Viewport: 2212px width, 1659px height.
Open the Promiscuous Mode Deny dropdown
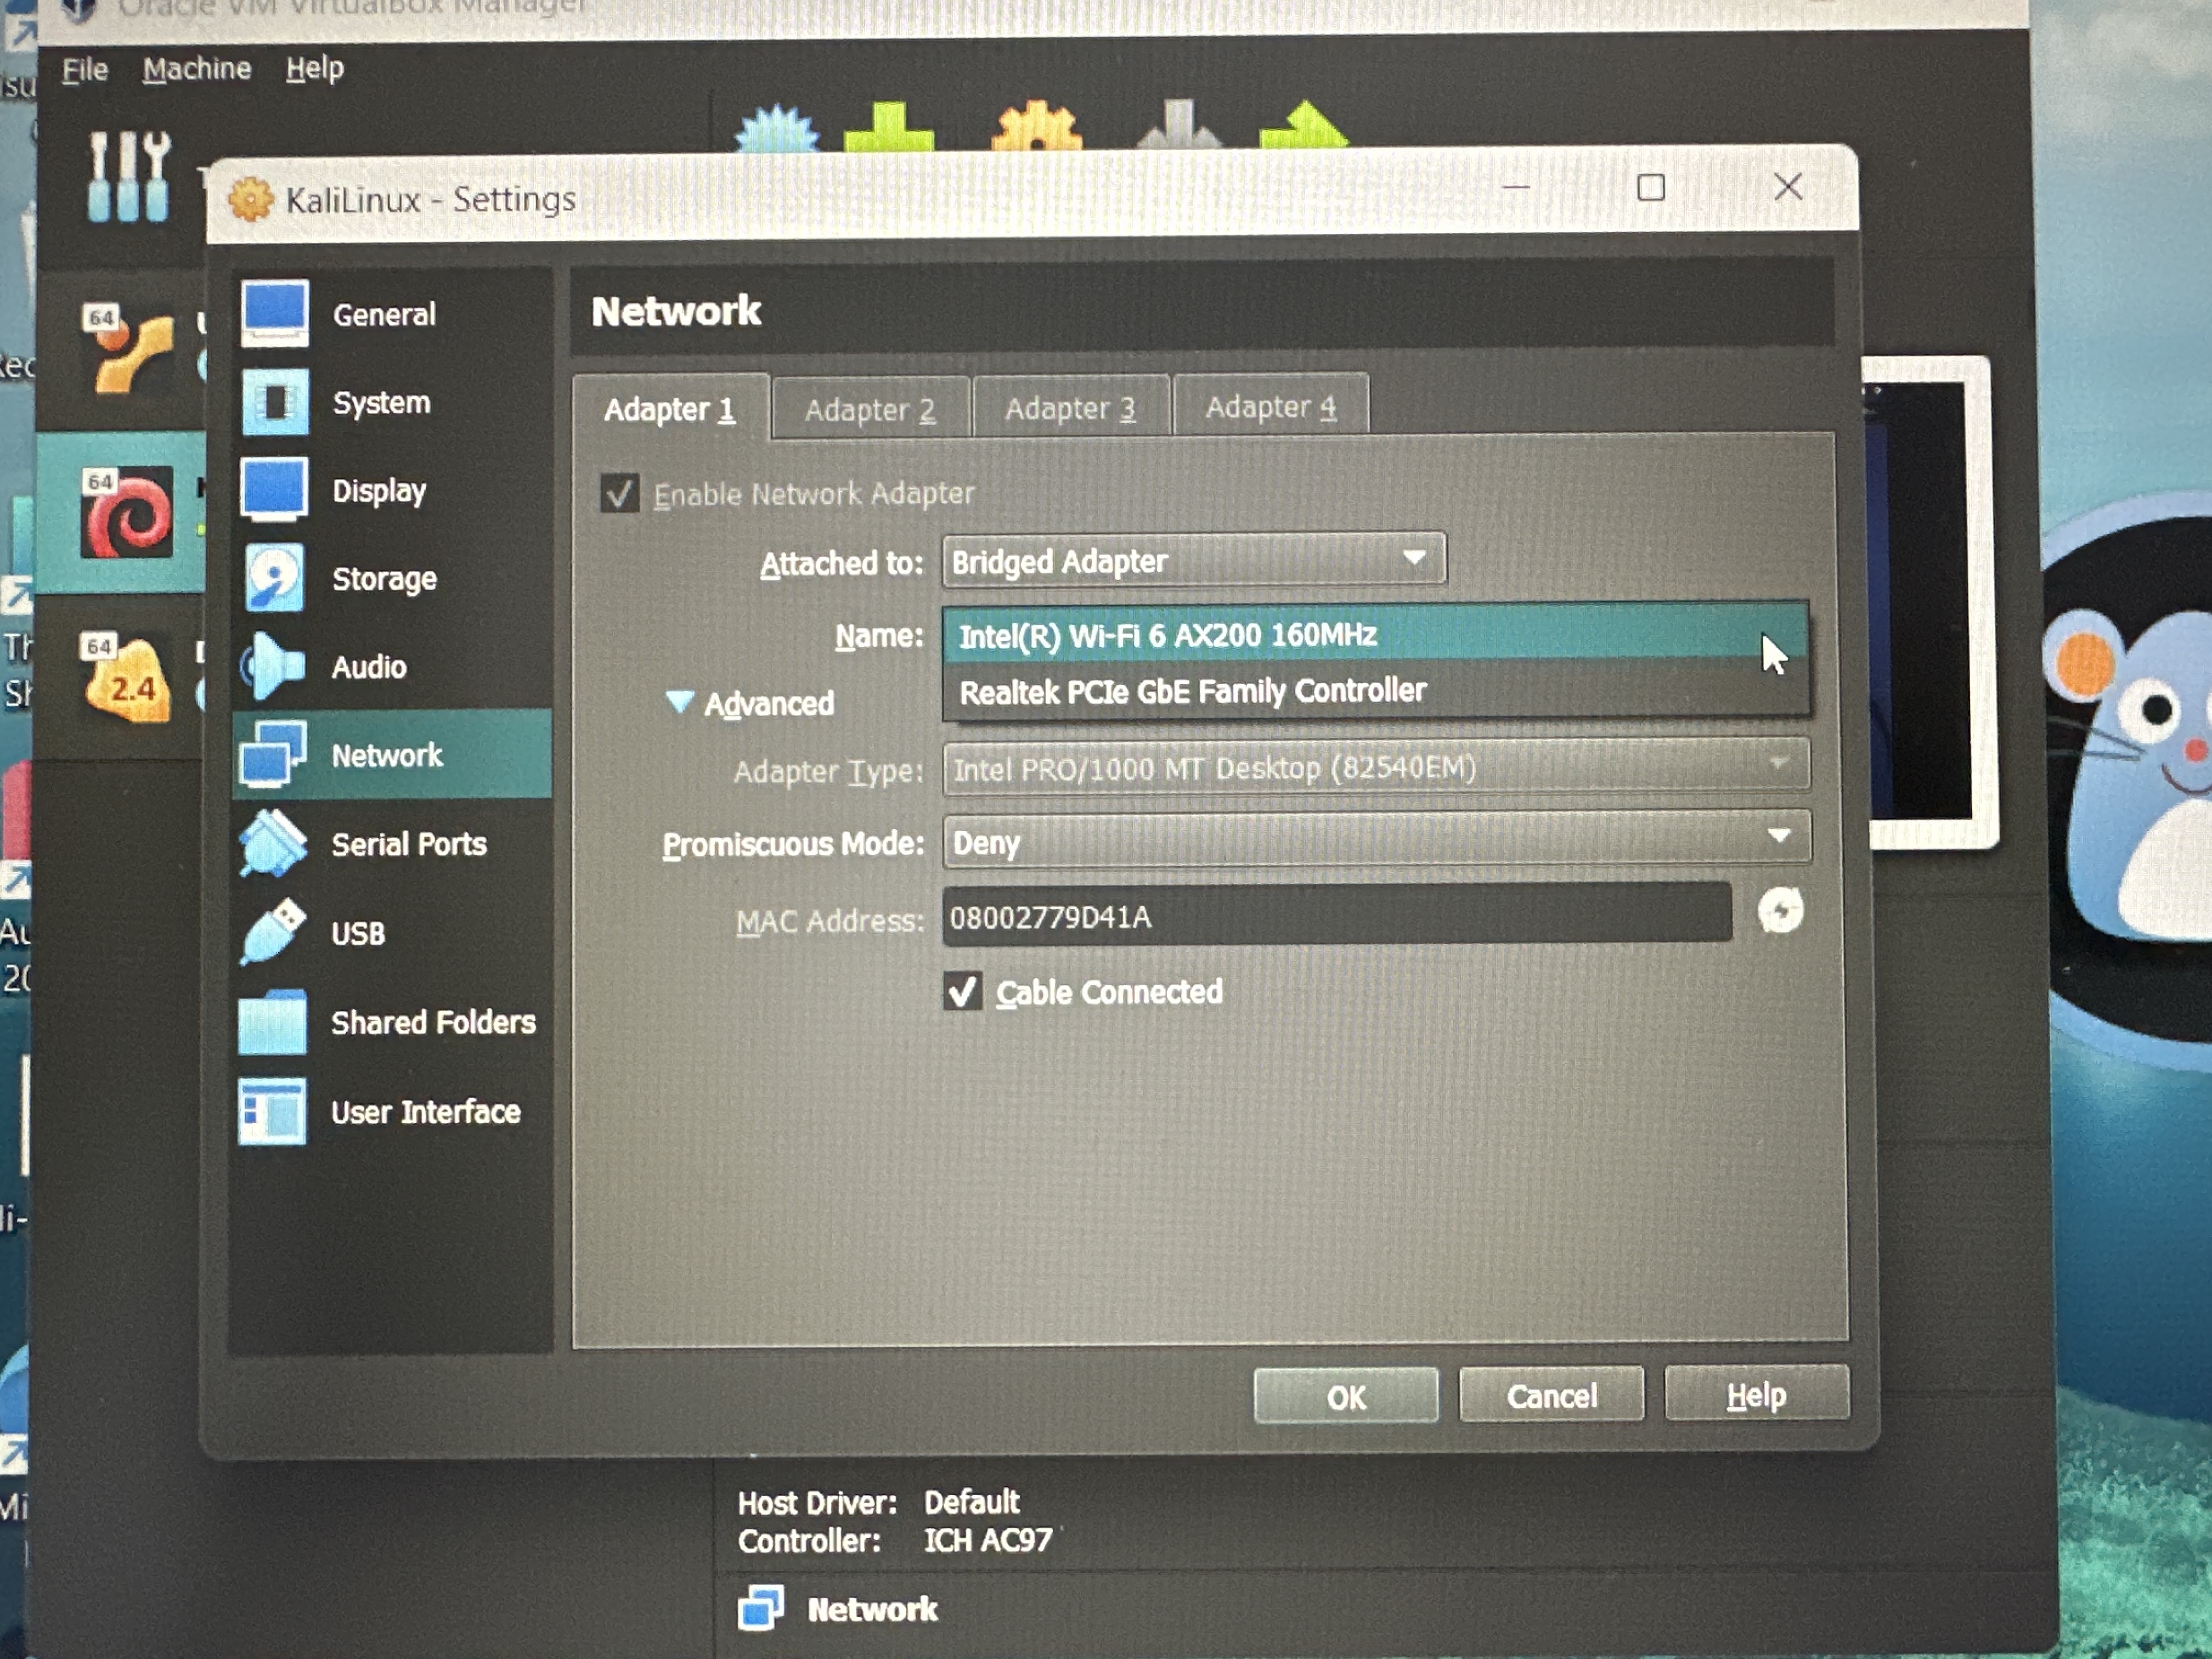pyautogui.click(x=1376, y=841)
